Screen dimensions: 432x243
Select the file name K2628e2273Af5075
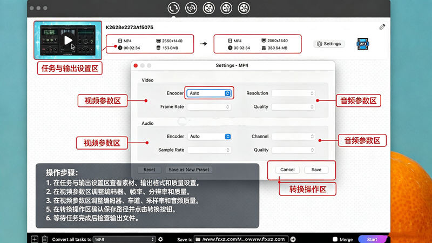[x=130, y=28]
